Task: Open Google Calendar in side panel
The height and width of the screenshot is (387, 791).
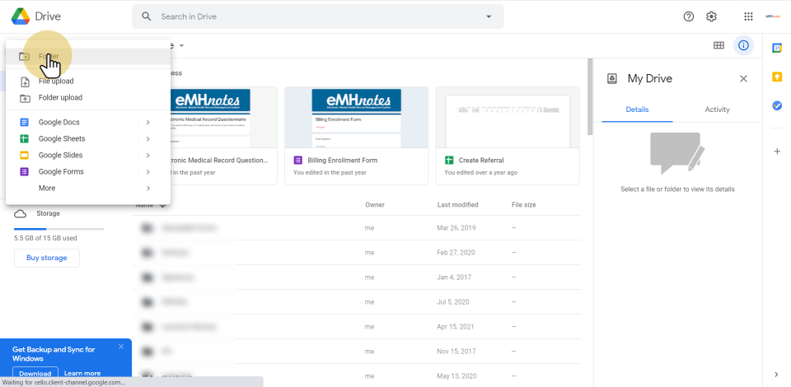Action: coord(776,48)
